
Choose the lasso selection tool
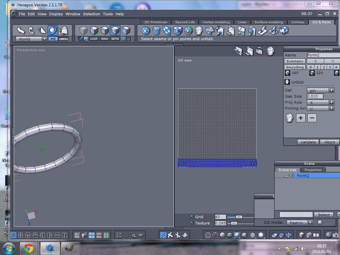click(x=31, y=31)
